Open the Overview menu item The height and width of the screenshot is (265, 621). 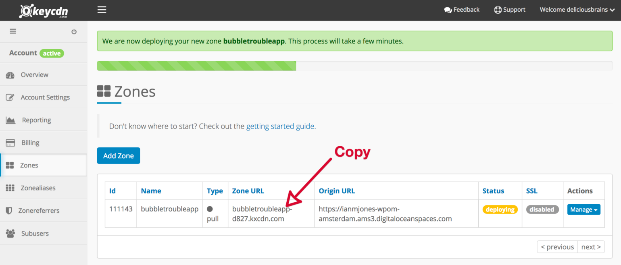coord(44,75)
